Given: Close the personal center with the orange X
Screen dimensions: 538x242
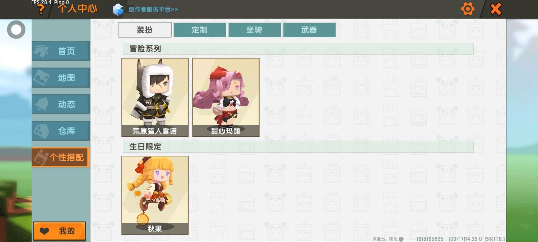Looking at the screenshot, I should point(496,9).
